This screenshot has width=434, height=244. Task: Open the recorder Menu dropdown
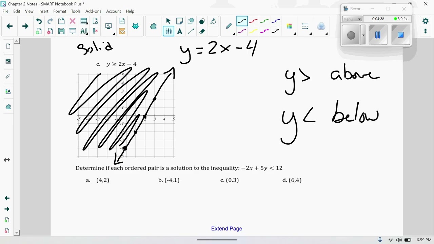click(352, 19)
